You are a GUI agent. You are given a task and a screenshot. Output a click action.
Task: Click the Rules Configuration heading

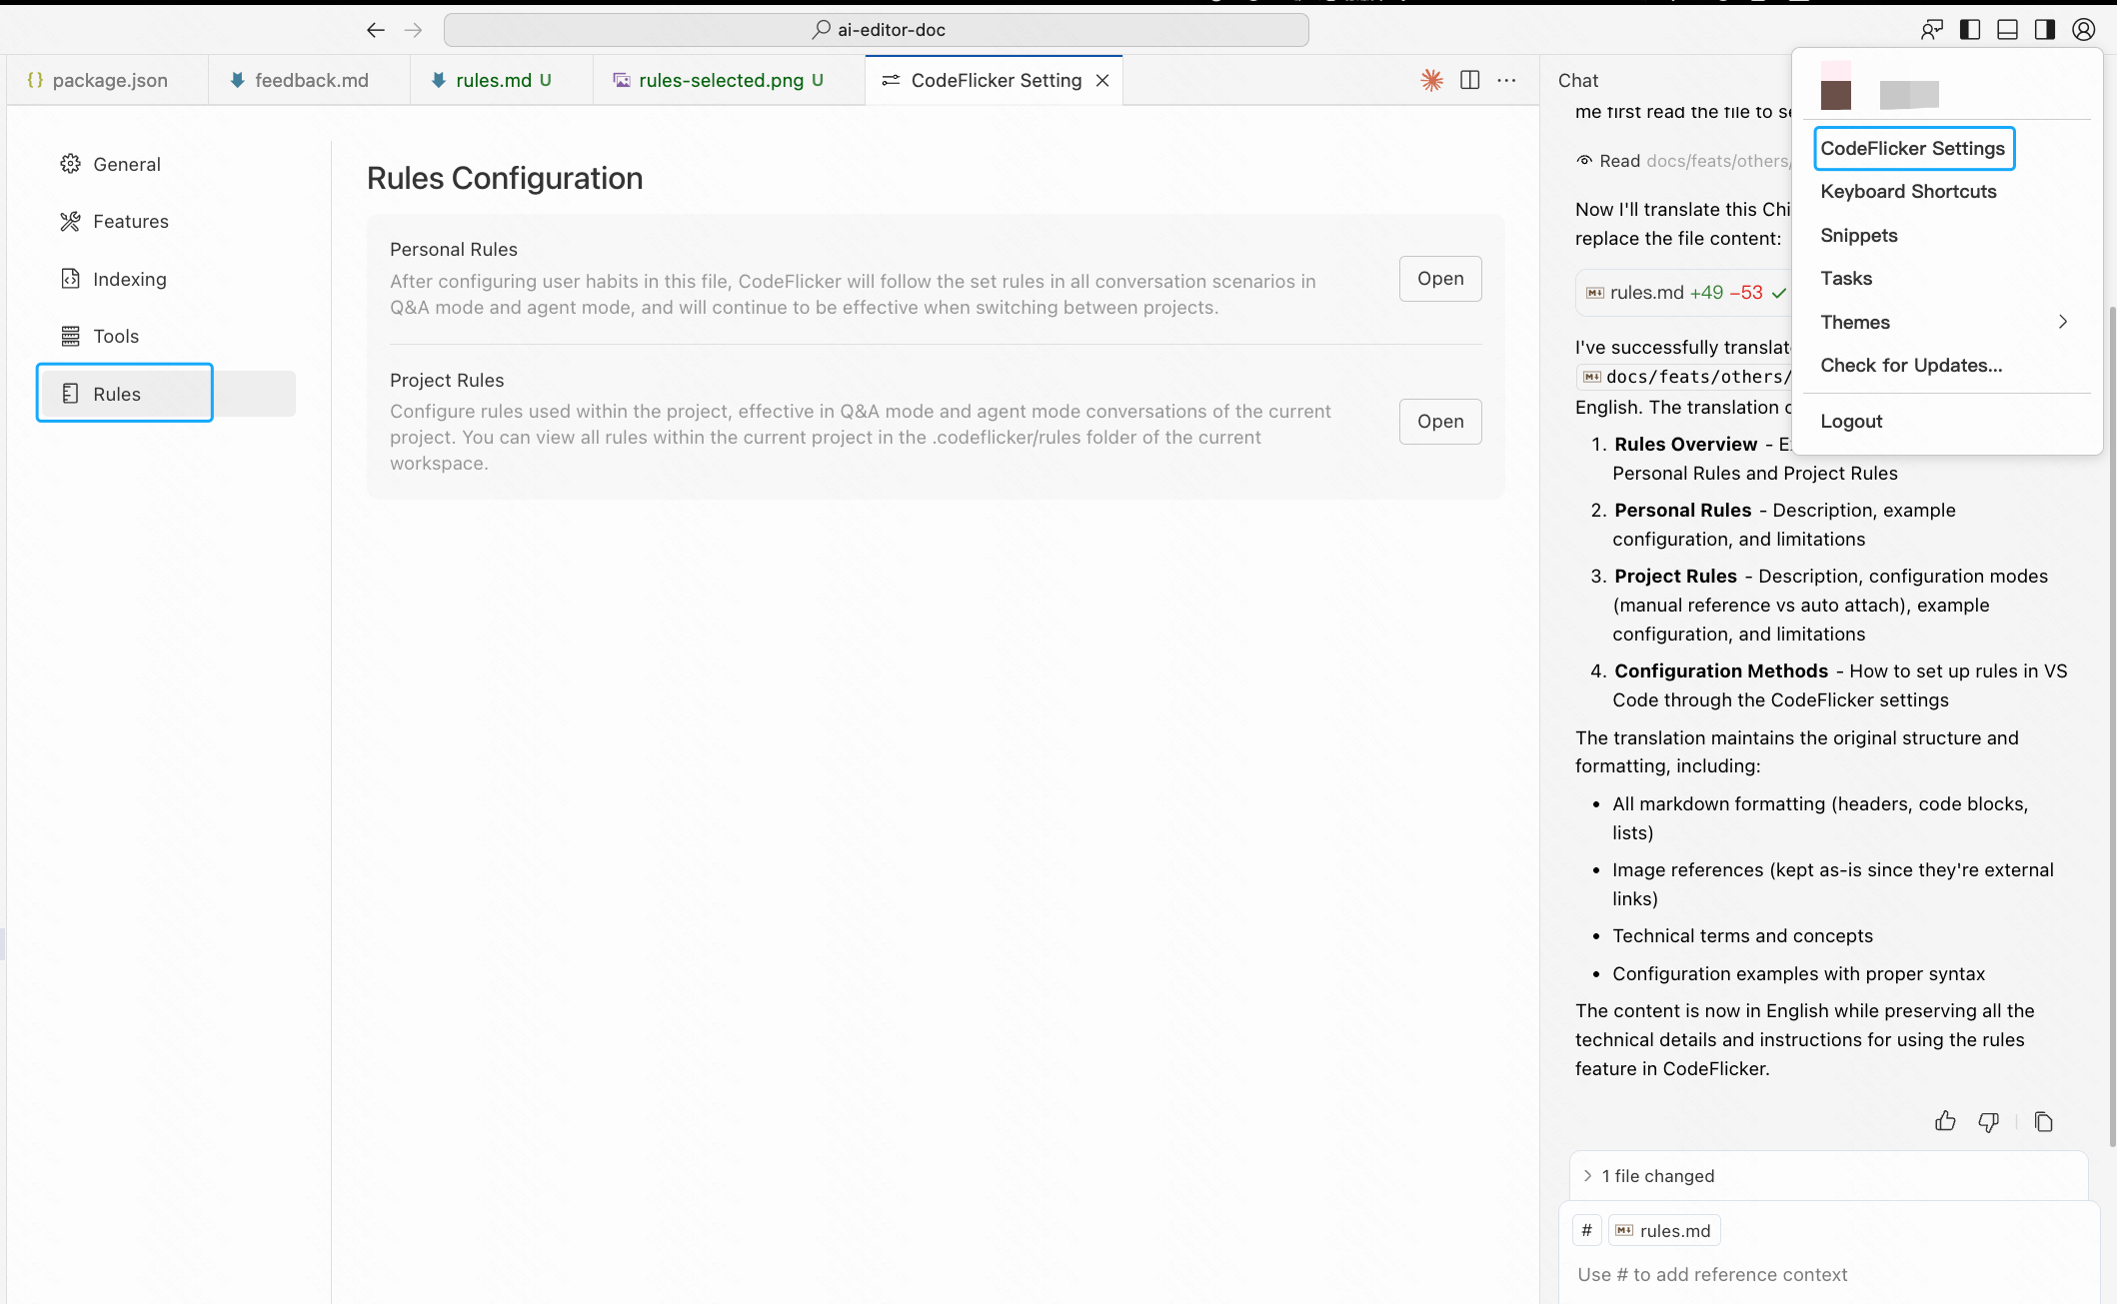[505, 178]
